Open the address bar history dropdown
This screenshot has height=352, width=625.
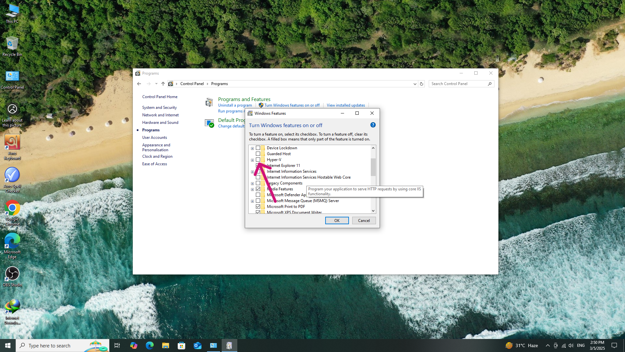click(415, 84)
